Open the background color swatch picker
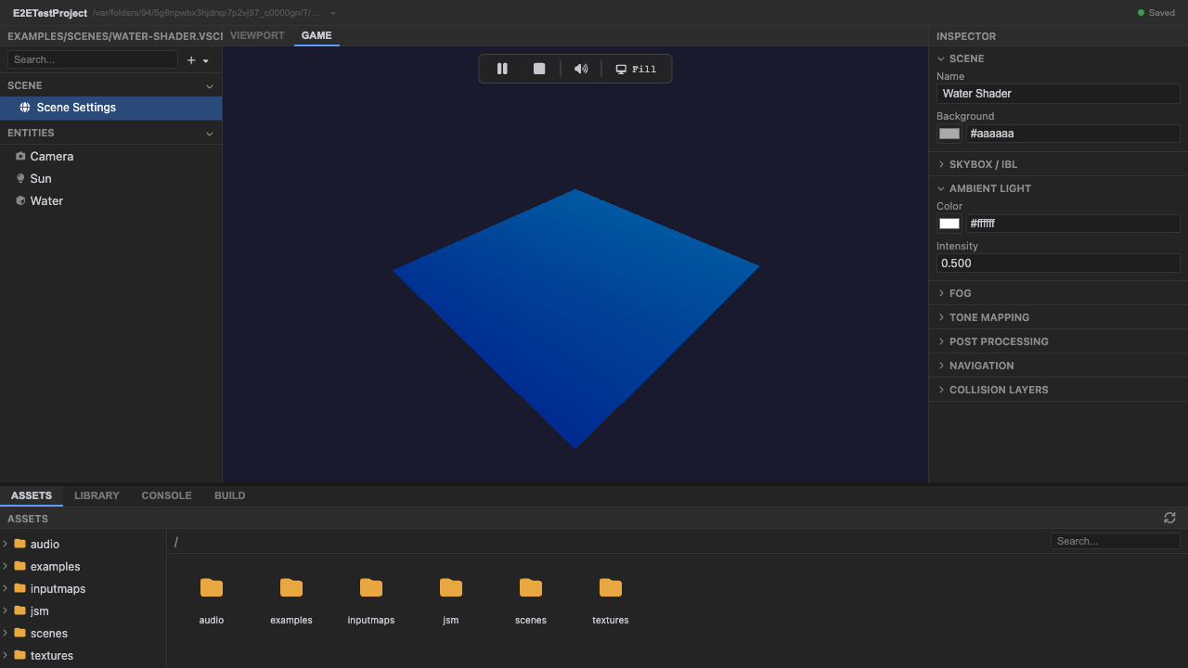 click(x=949, y=134)
